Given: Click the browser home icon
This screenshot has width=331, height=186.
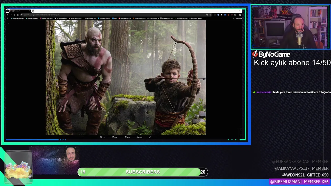Looking at the screenshot, I should (18, 15).
